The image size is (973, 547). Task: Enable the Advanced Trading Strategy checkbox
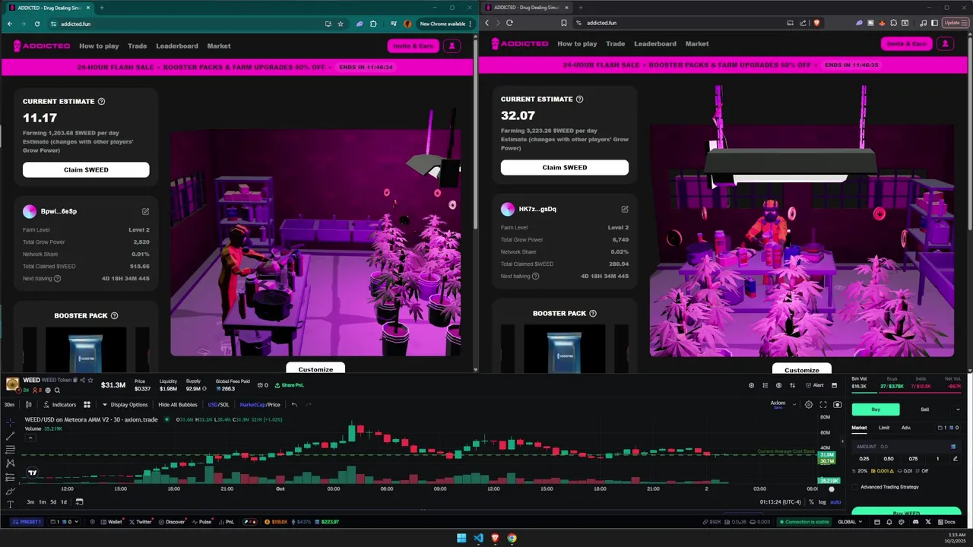point(855,487)
